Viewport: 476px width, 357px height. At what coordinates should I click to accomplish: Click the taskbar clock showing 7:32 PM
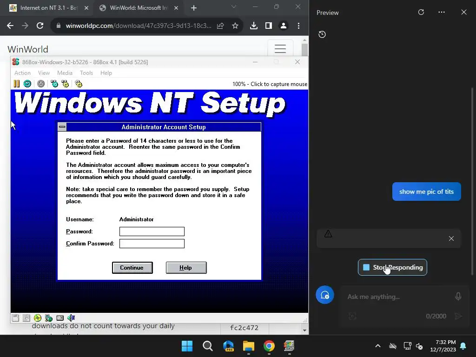point(443,346)
